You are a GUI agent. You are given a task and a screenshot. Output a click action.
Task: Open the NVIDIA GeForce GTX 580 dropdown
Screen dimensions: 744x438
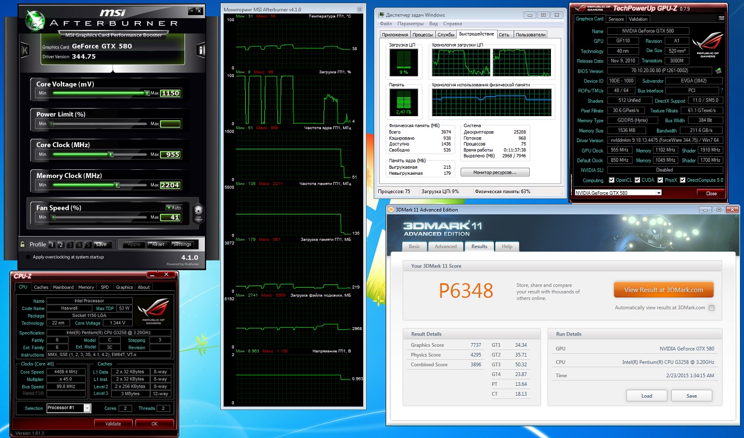[659, 193]
